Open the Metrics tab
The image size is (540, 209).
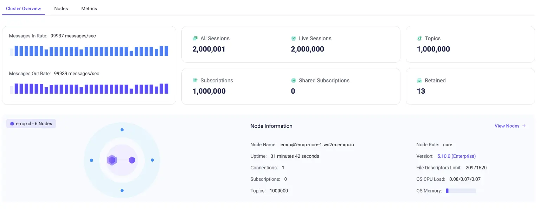89,8
